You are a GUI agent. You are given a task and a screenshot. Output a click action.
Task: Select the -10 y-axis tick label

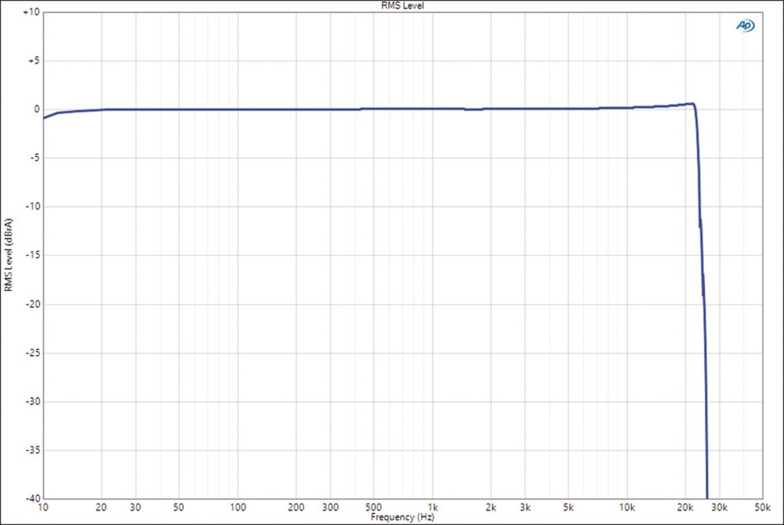pos(32,206)
